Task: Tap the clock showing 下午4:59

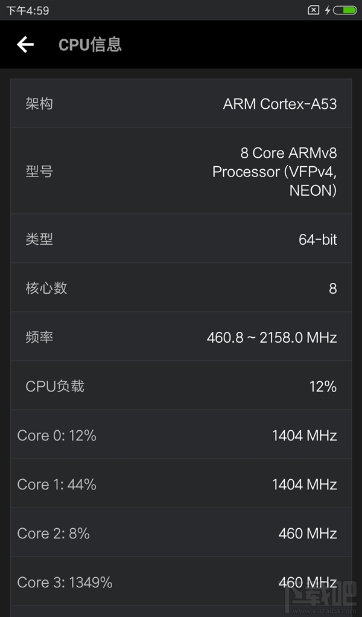Action: click(21, 9)
